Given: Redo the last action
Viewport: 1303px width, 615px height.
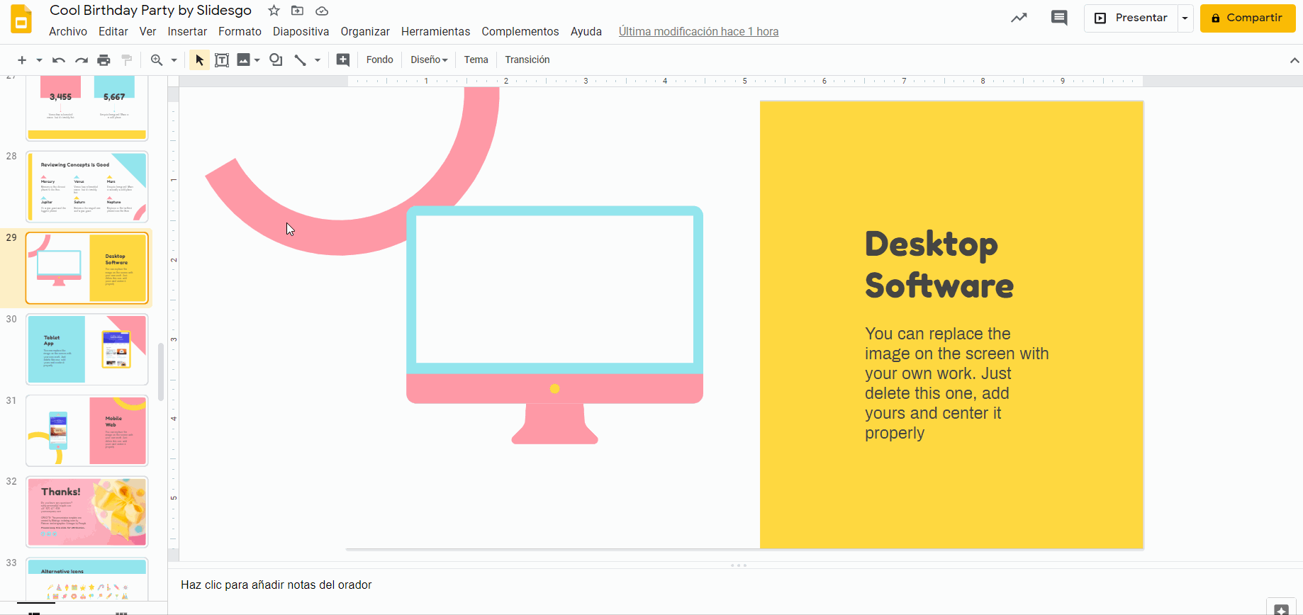Looking at the screenshot, I should click(82, 60).
